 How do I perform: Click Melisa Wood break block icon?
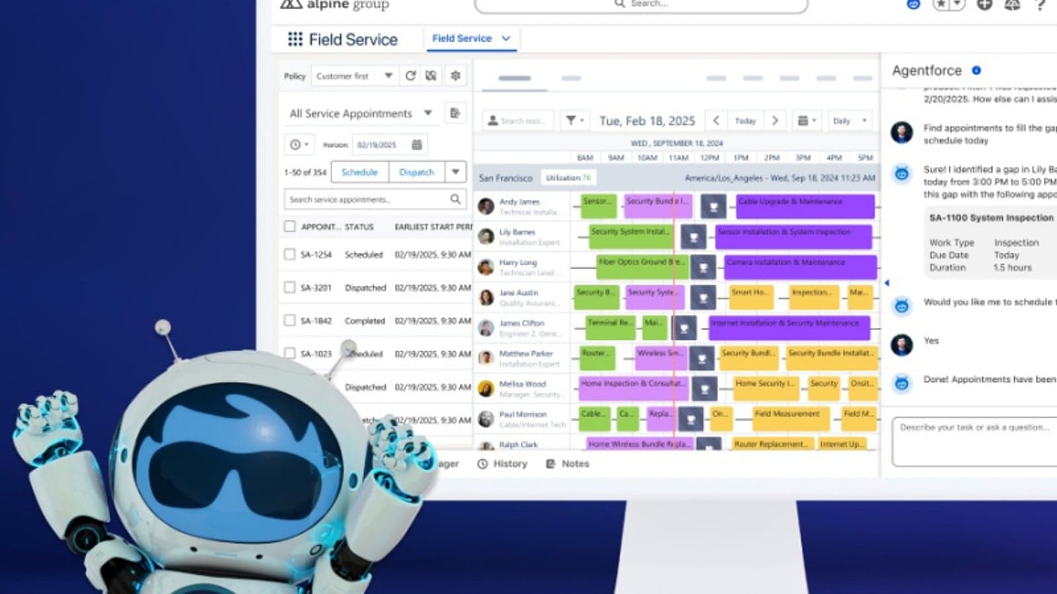705,389
